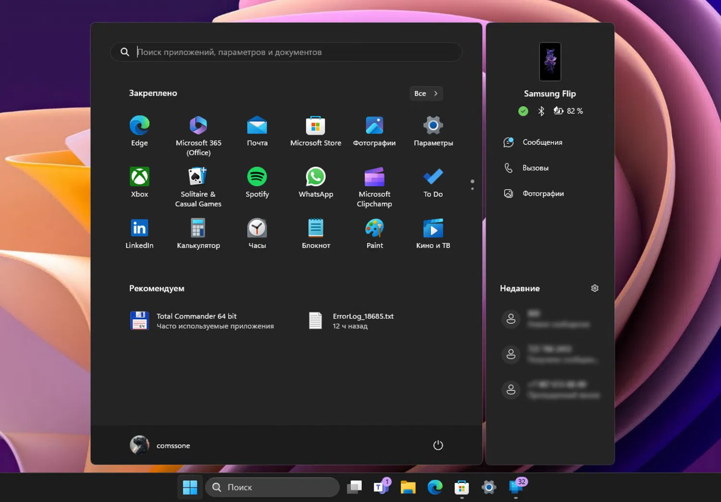
Task: Open the recommended ErrorLog_18685.txt file
Action: pyautogui.click(x=352, y=321)
